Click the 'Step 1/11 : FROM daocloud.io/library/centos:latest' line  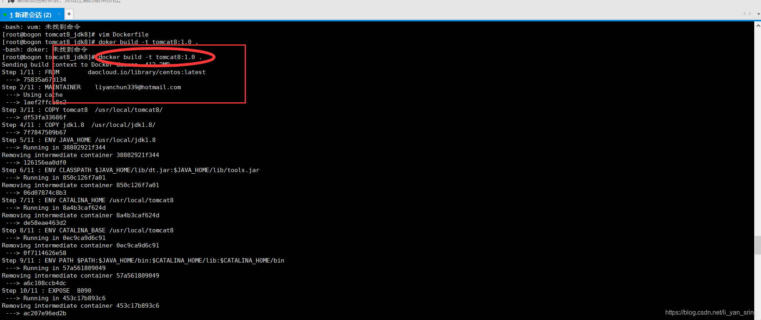(104, 72)
